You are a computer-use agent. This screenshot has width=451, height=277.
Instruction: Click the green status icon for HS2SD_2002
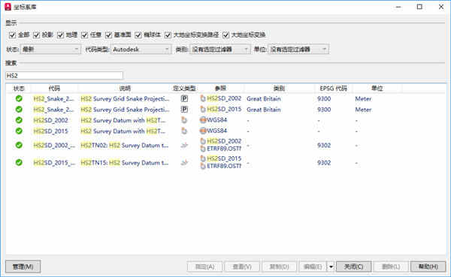tap(19, 120)
